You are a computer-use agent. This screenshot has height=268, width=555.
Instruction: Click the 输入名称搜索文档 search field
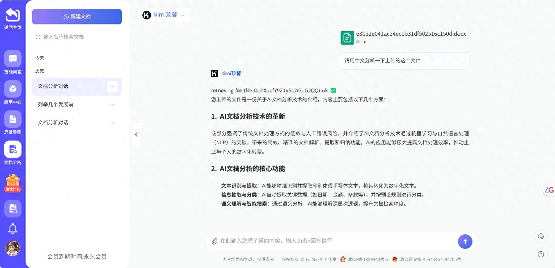point(77,37)
